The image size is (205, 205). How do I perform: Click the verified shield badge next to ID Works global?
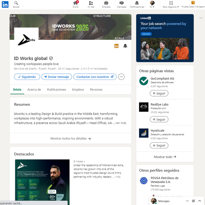[x=51, y=59]
